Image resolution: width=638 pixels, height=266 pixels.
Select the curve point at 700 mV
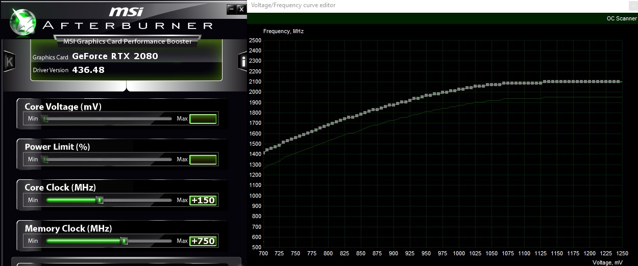(x=263, y=153)
